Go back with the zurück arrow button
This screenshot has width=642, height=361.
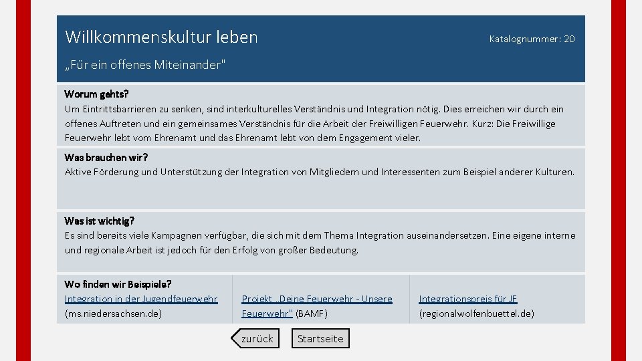point(255,338)
